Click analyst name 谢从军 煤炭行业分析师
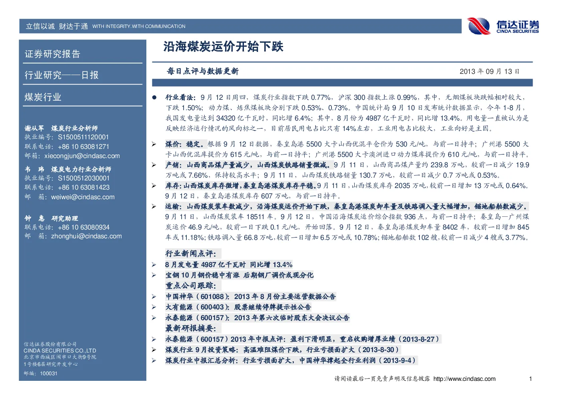 click(x=61, y=128)
